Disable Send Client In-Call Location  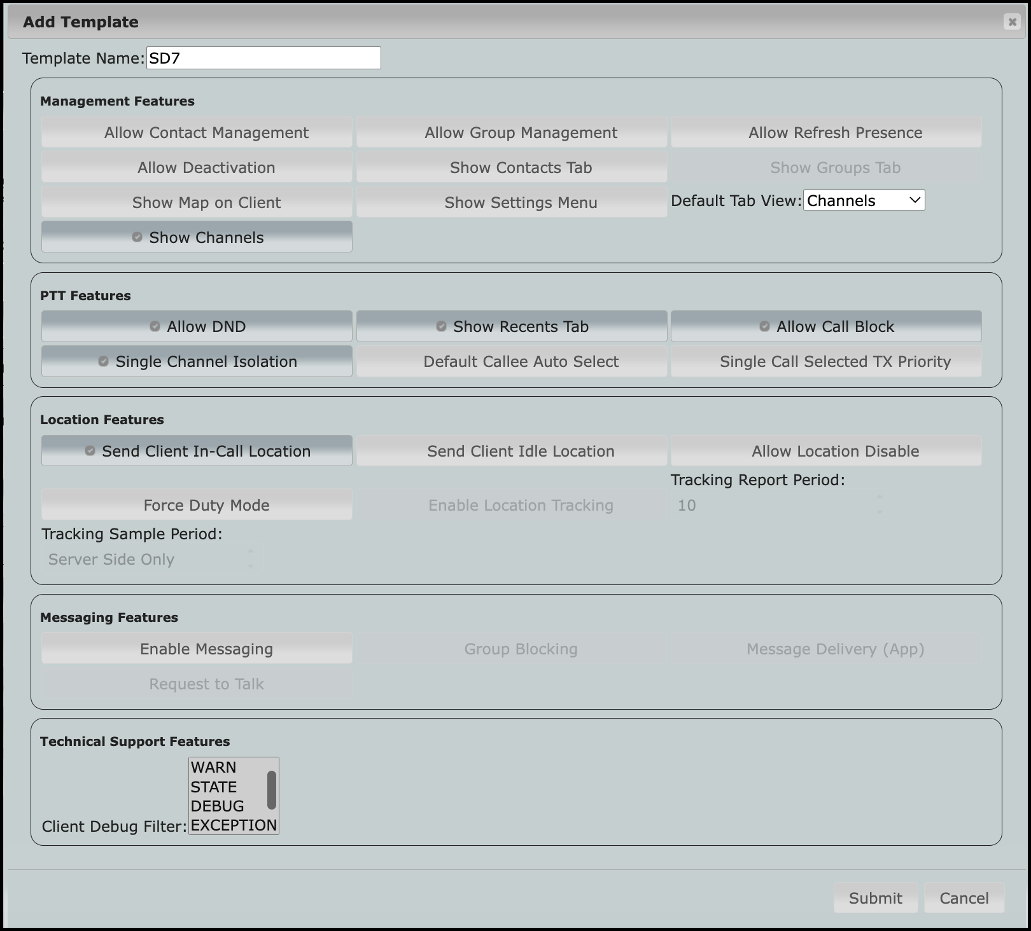click(197, 451)
